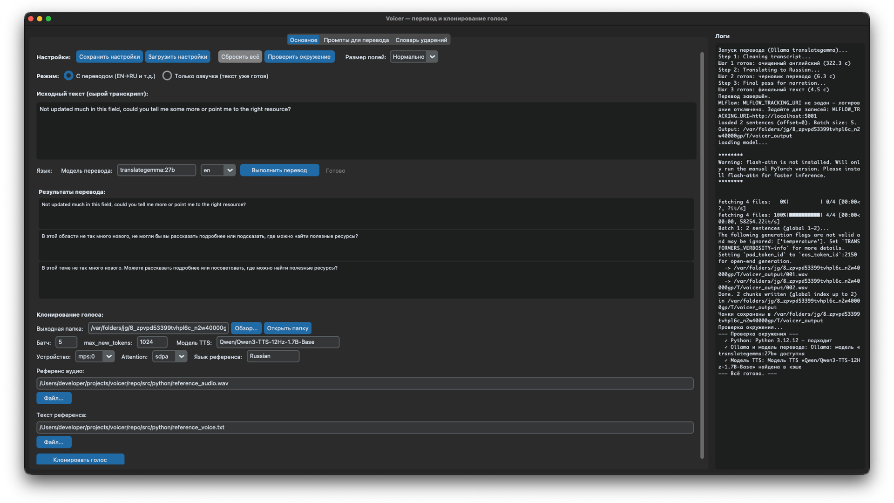
Task: Click 'Сбросить всё' button
Action: point(240,57)
